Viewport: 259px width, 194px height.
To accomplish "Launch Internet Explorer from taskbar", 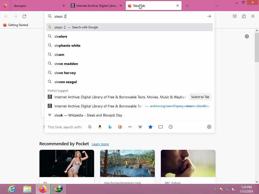I will tap(12, 189).
